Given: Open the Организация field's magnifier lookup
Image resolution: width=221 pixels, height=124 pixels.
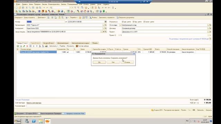Looking at the screenshot, I should pos(106,25).
